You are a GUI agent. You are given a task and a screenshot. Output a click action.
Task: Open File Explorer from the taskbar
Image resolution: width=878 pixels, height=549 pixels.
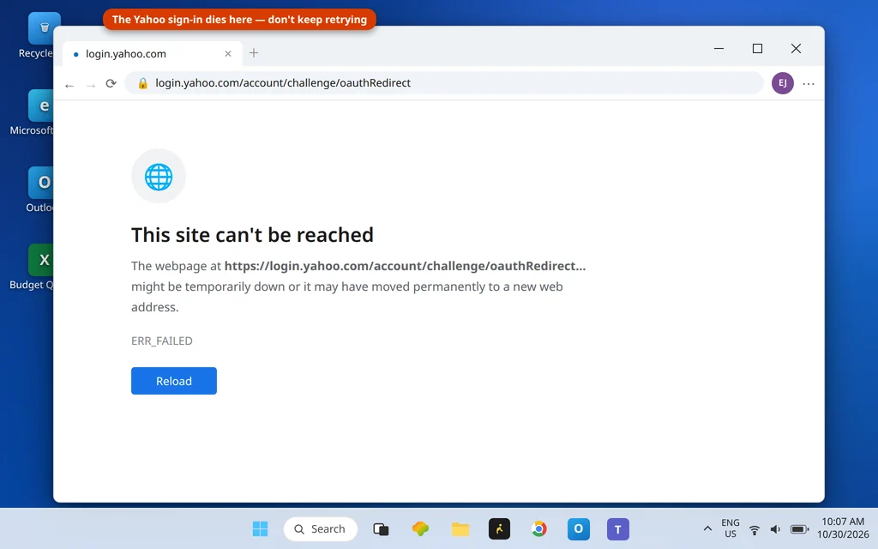[460, 528]
